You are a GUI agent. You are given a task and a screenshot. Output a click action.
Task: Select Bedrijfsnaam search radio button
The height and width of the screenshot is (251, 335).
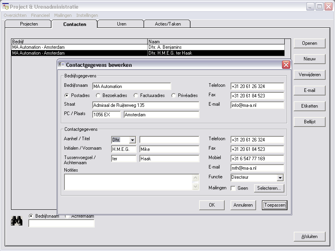coord(31,216)
